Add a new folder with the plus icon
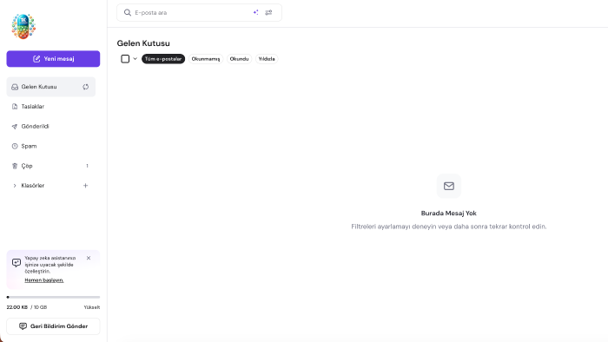This screenshot has height=342, width=608. (86, 186)
